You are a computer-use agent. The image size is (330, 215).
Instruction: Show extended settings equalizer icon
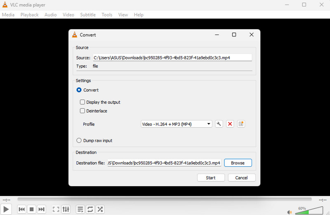click(66, 209)
